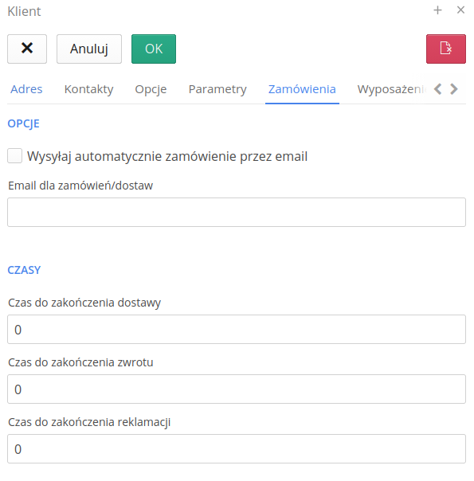Click the plus icon beside the Klient title
474x481 pixels.
(437, 10)
